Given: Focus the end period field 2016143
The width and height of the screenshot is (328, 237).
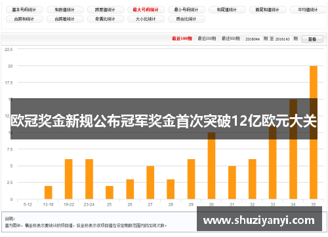Looking at the screenshot, I should click(283, 39).
